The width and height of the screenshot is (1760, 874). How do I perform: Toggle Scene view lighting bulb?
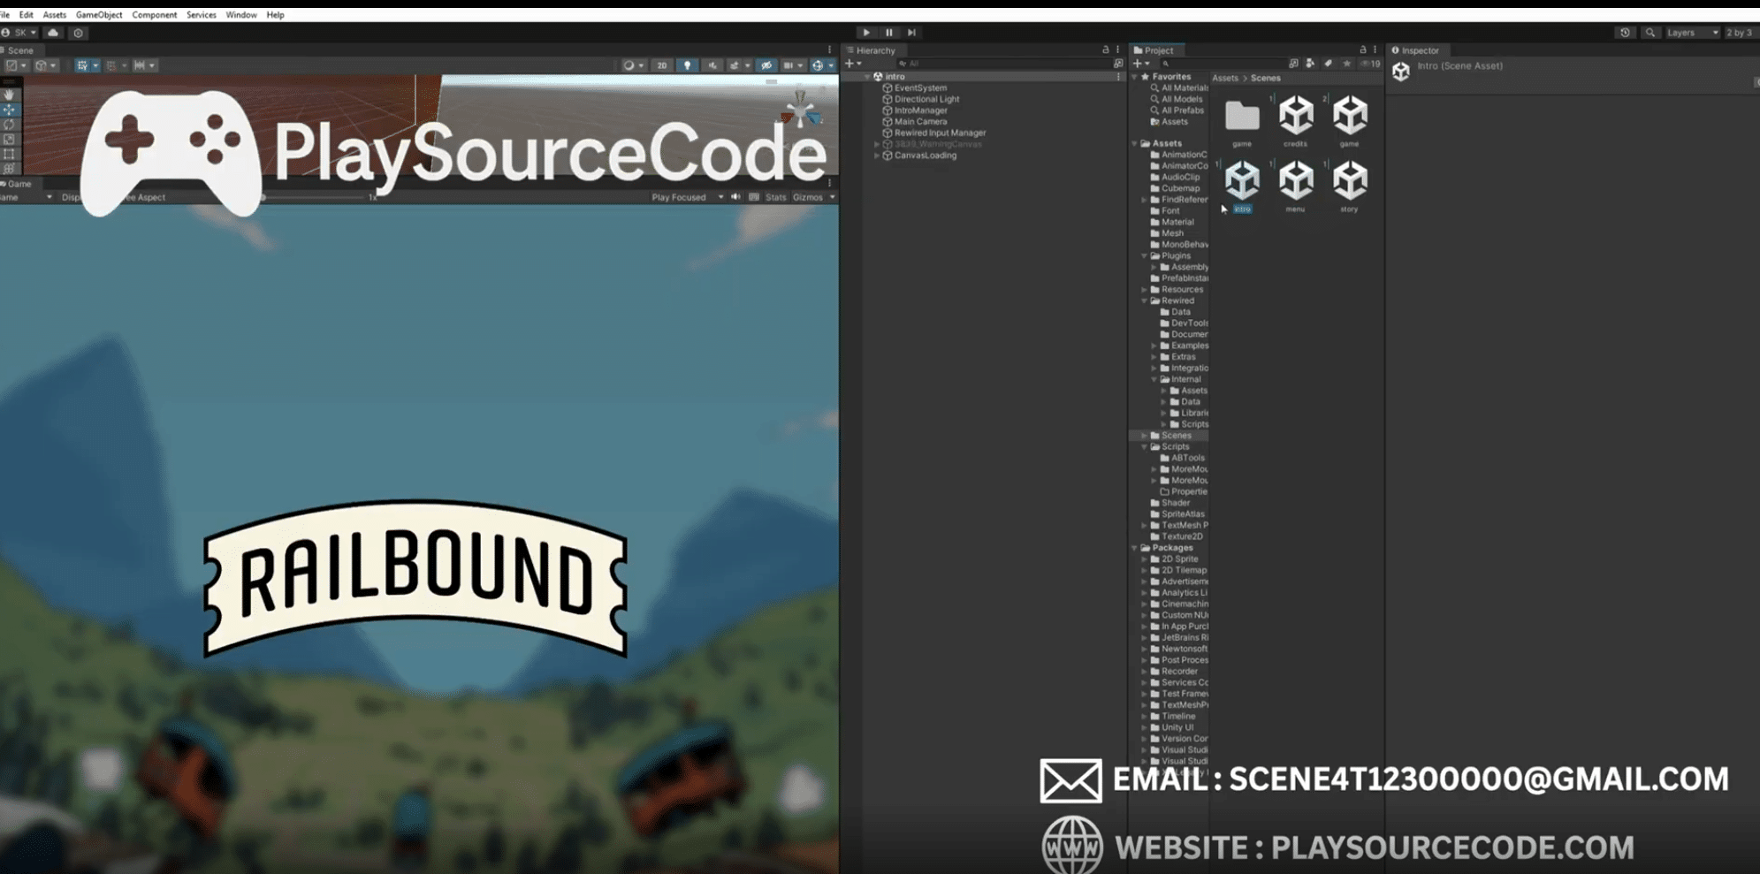coord(687,65)
